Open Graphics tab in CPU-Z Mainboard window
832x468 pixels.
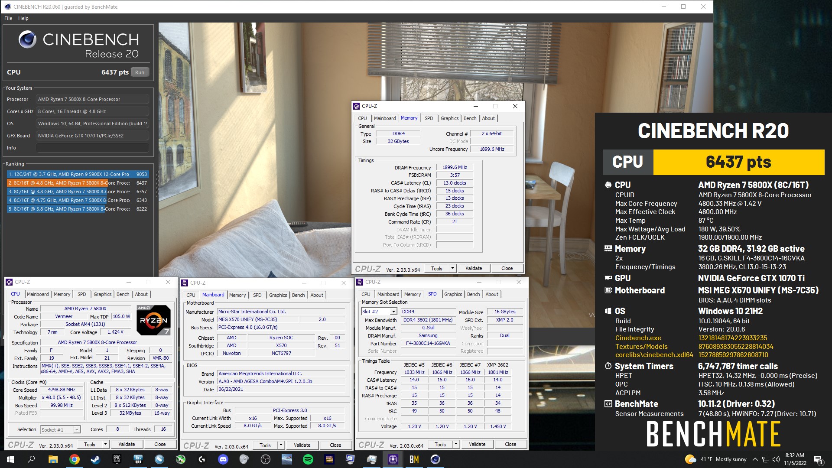[278, 295]
